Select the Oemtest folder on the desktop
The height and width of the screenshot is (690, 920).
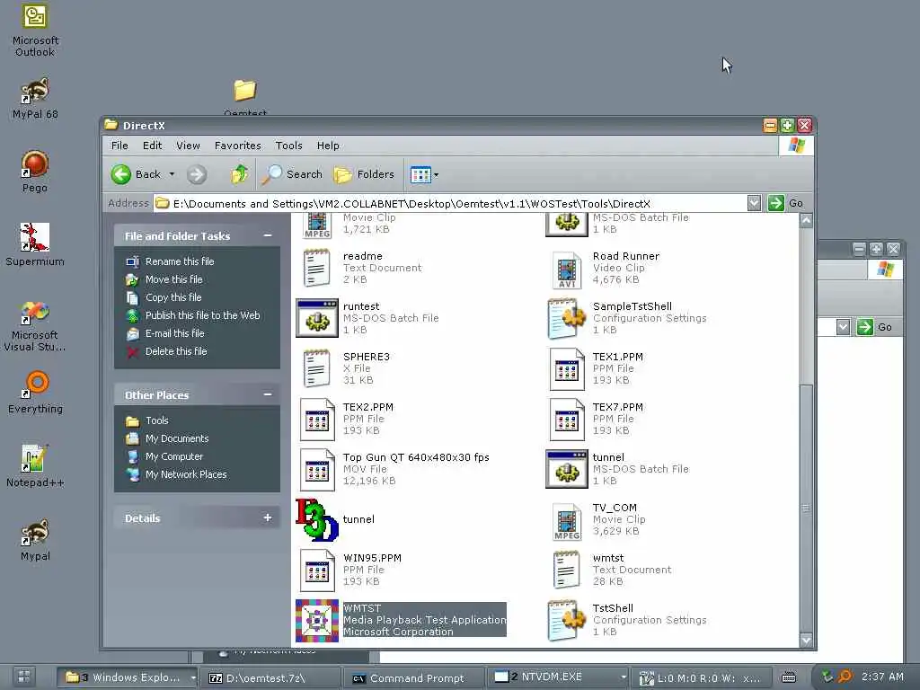245,97
